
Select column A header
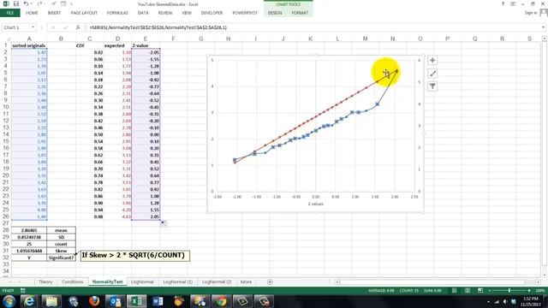29,38
